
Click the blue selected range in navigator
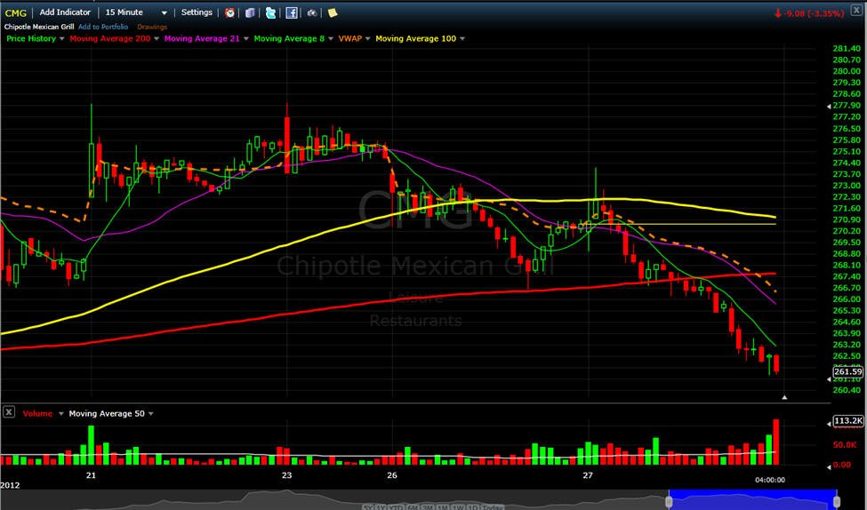tap(752, 499)
